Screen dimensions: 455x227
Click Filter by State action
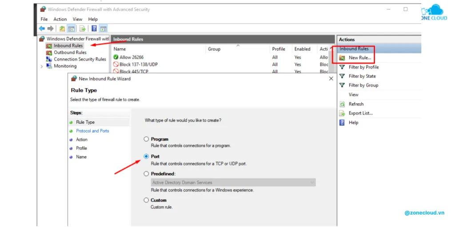(362, 76)
